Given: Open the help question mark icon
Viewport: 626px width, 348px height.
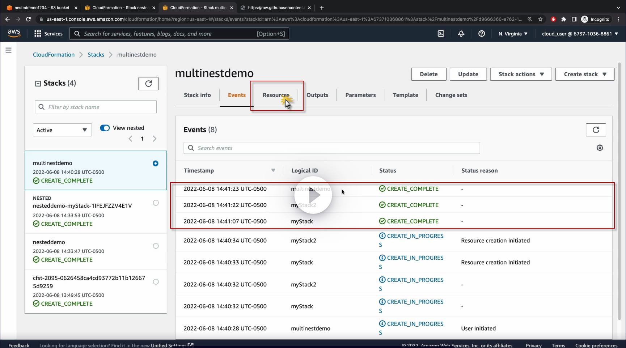Looking at the screenshot, I should (481, 34).
